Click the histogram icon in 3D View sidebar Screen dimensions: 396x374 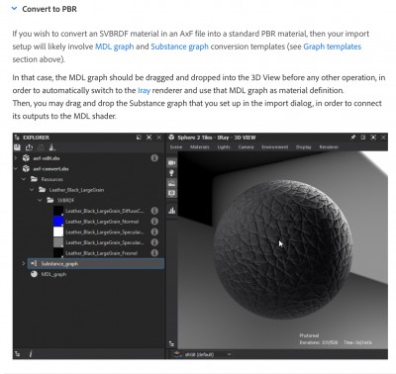[172, 211]
